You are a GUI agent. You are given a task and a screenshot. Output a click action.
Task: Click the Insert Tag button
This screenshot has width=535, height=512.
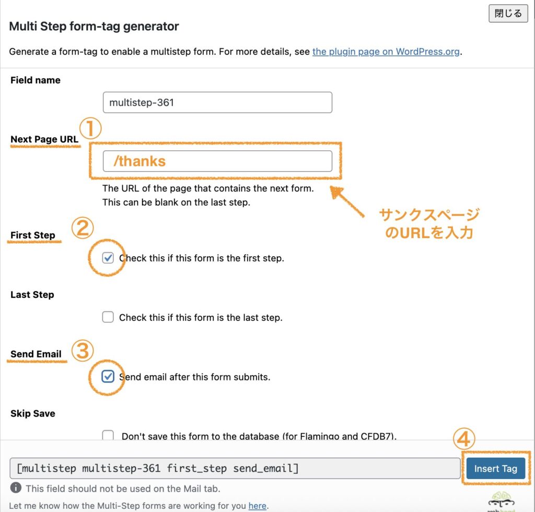(x=495, y=469)
